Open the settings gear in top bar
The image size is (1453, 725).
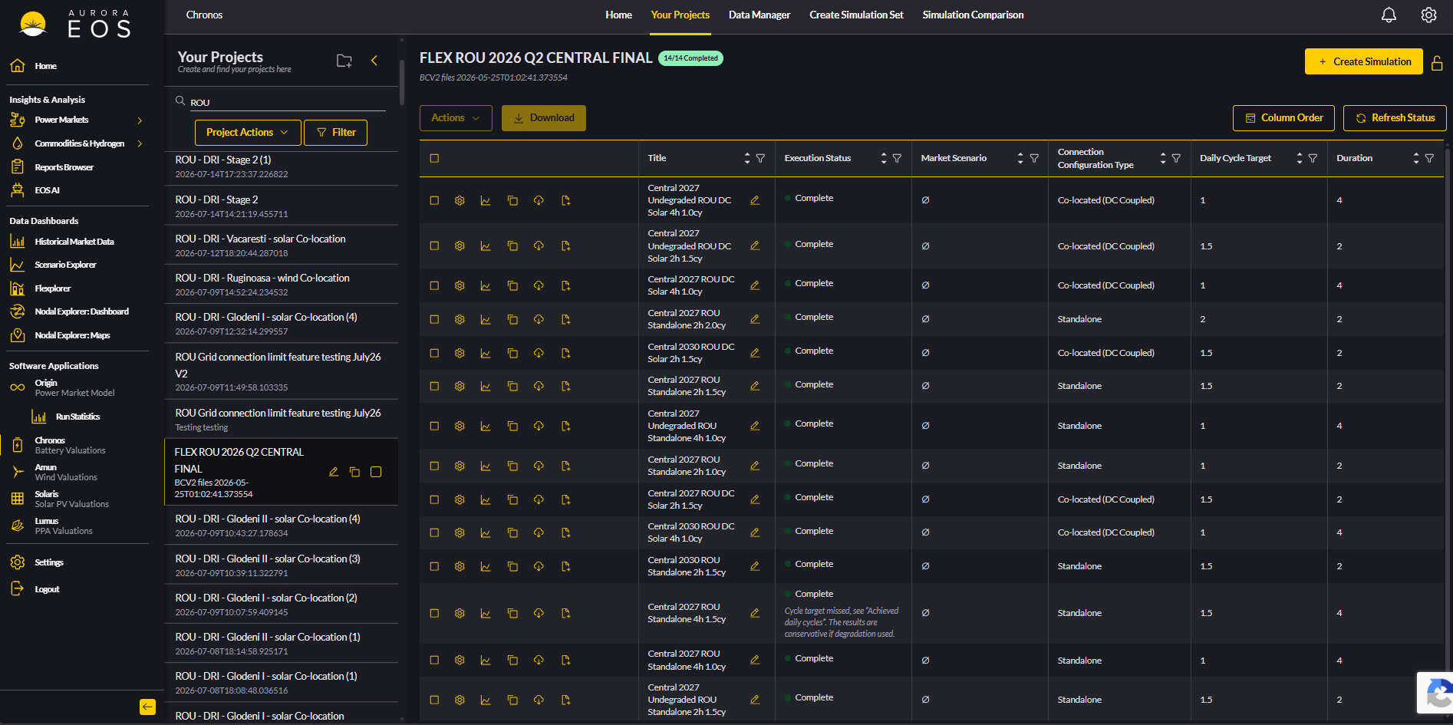(1428, 15)
